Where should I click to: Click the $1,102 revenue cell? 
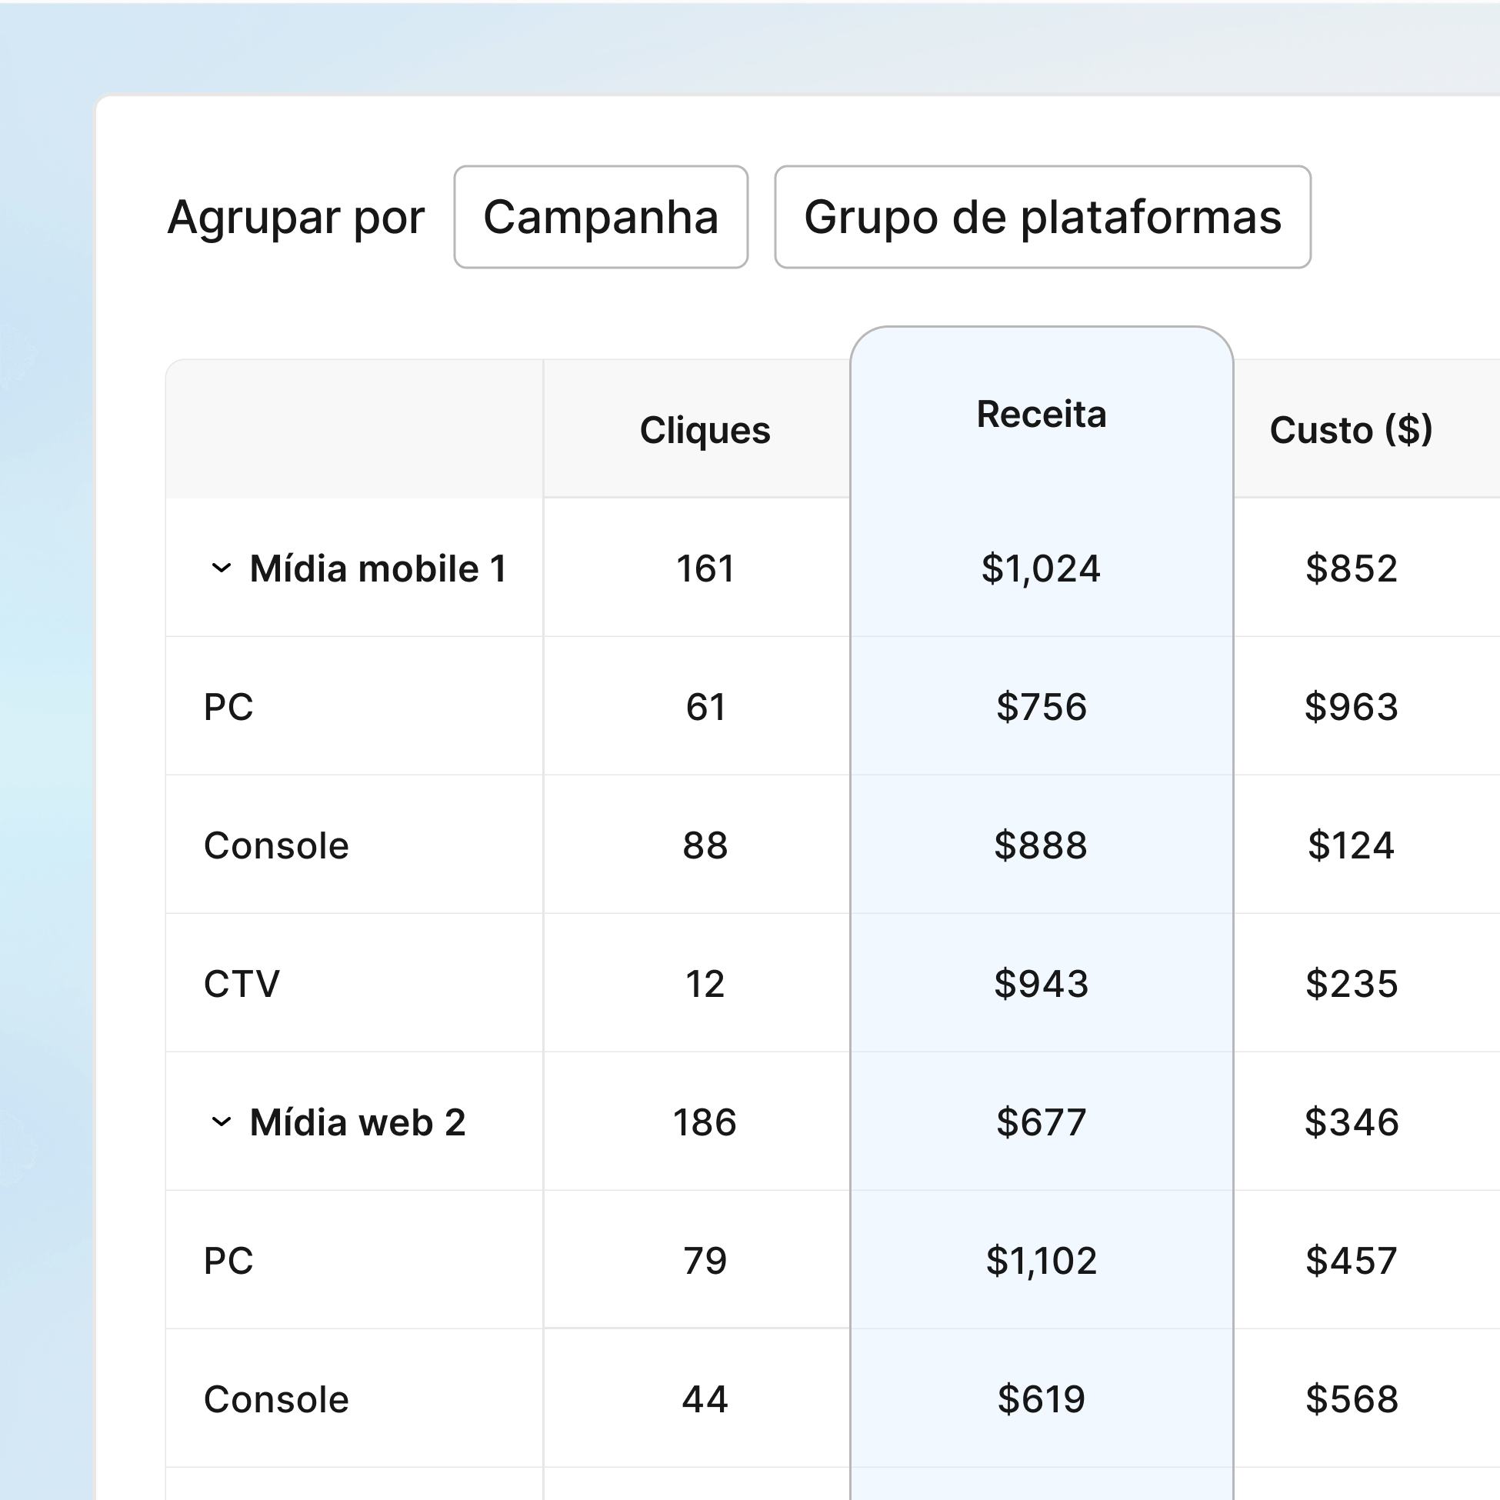pos(1040,1260)
